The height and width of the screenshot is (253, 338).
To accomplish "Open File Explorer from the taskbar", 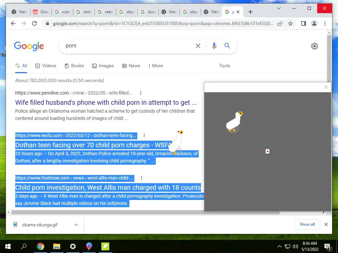I will coord(56,246).
